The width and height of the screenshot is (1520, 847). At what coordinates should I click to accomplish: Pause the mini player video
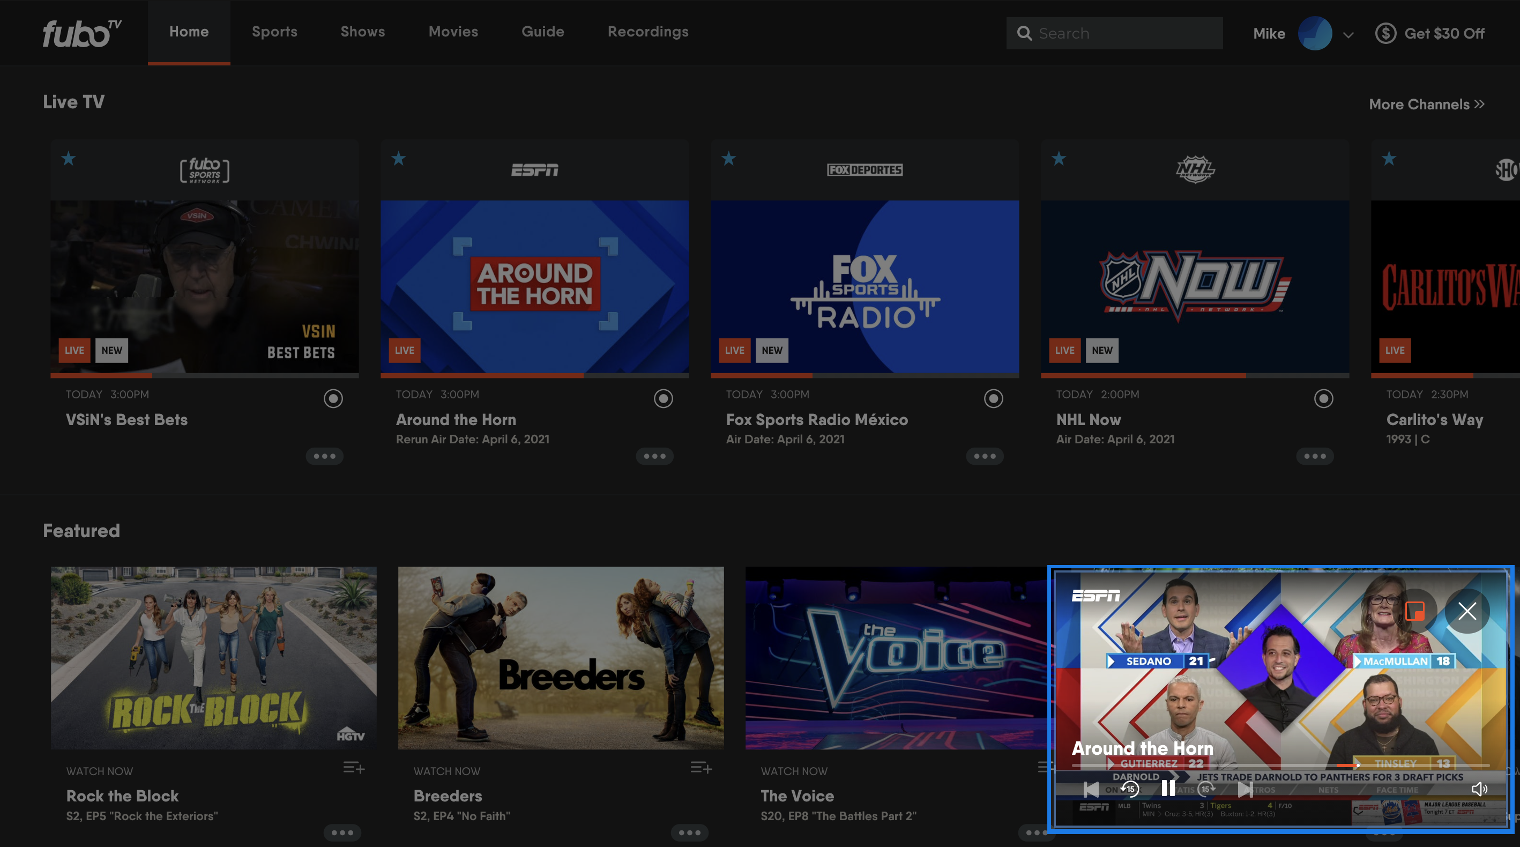coord(1168,789)
